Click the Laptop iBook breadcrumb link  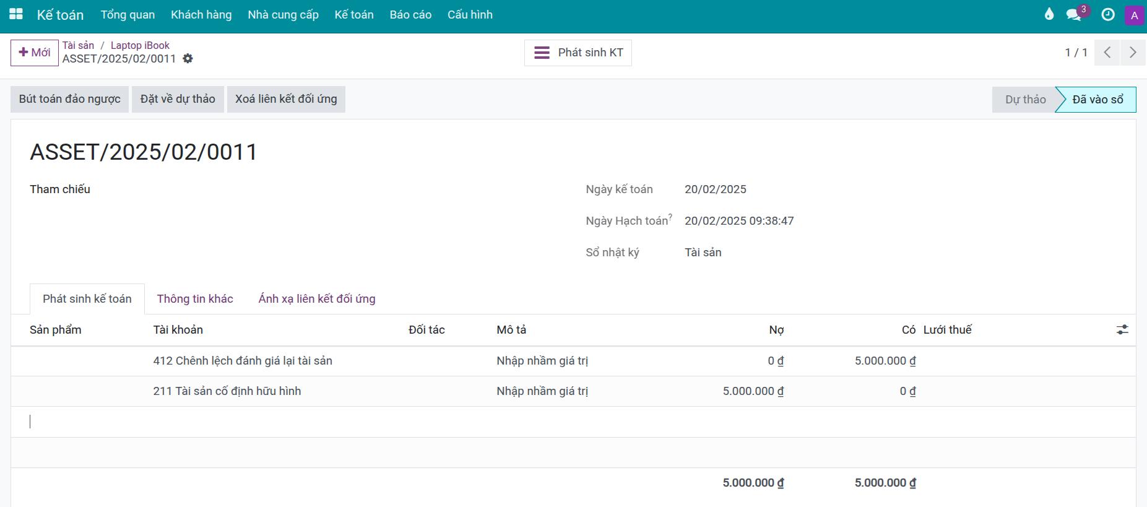pyautogui.click(x=140, y=45)
